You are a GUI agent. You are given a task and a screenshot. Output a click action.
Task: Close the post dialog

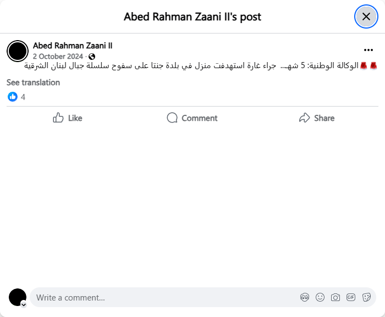tap(366, 16)
